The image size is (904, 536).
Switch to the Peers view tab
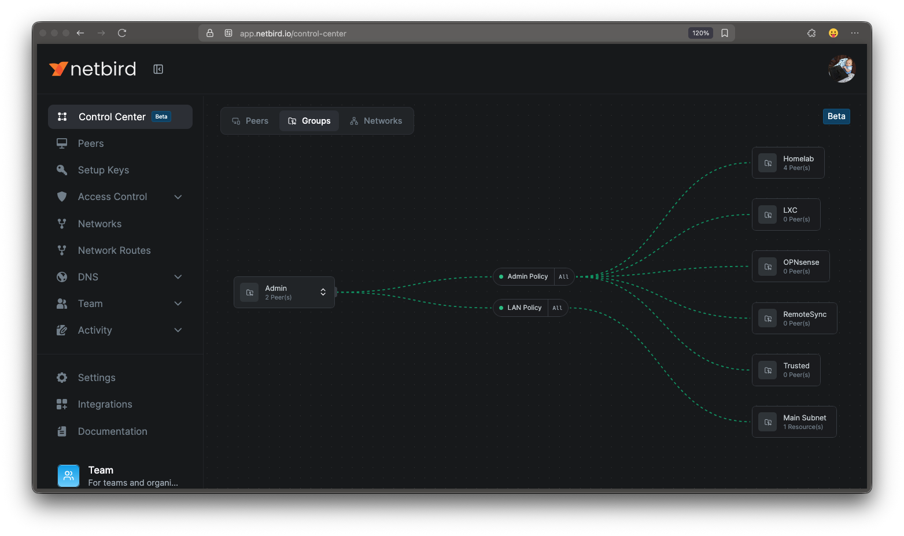(250, 121)
